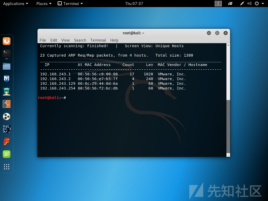The image size is (268, 201).
Task: Open the Terminal app menu in top bar
Action: click(70, 4)
